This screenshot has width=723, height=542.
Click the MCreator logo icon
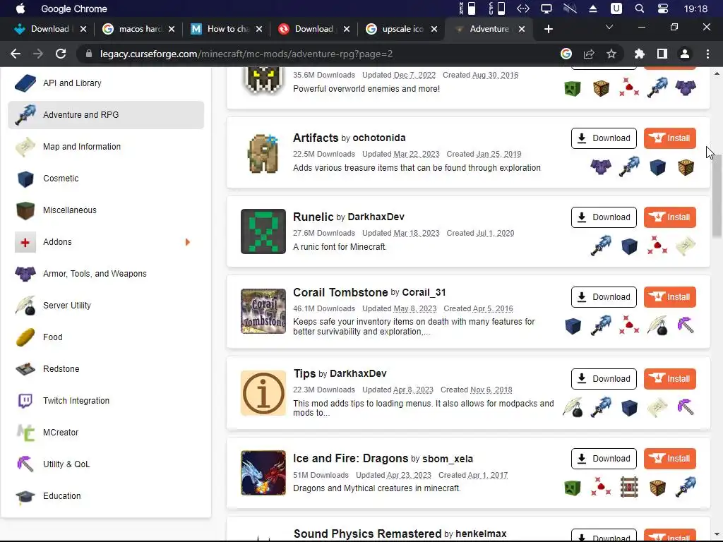(x=25, y=433)
